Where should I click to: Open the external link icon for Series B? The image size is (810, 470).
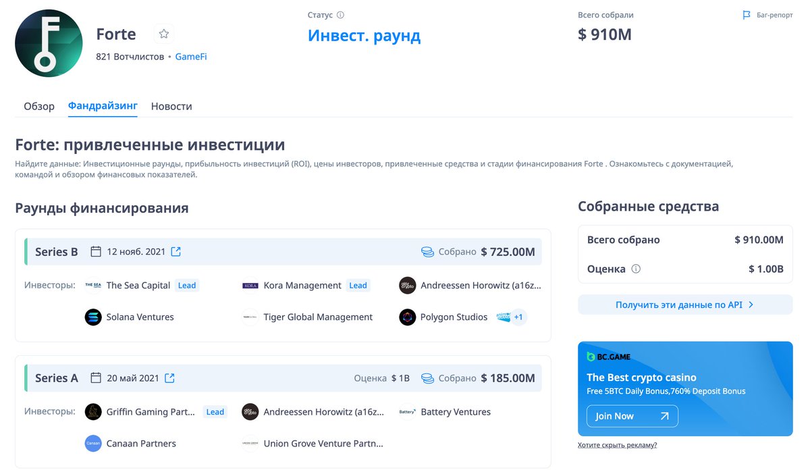[175, 251]
